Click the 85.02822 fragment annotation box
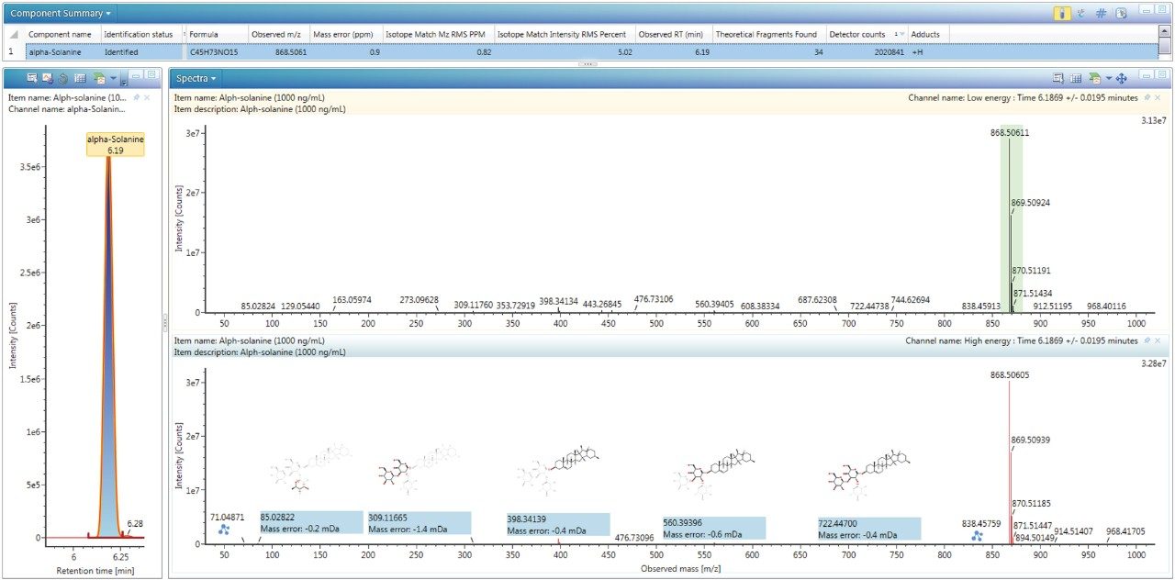1175x580 pixels. pyautogui.click(x=310, y=523)
